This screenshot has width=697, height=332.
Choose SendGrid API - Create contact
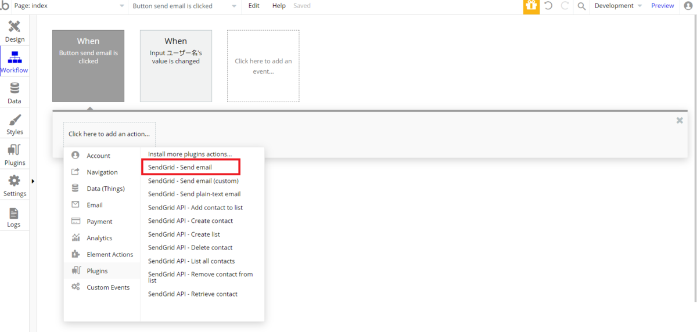(x=191, y=221)
